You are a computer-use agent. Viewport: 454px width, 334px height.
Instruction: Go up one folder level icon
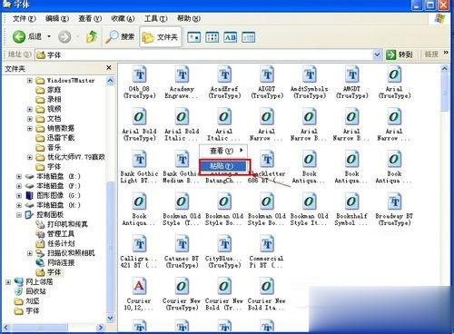[92, 37]
